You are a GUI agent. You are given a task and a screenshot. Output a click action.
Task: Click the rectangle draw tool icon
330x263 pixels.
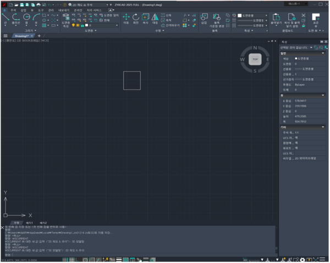44,15
